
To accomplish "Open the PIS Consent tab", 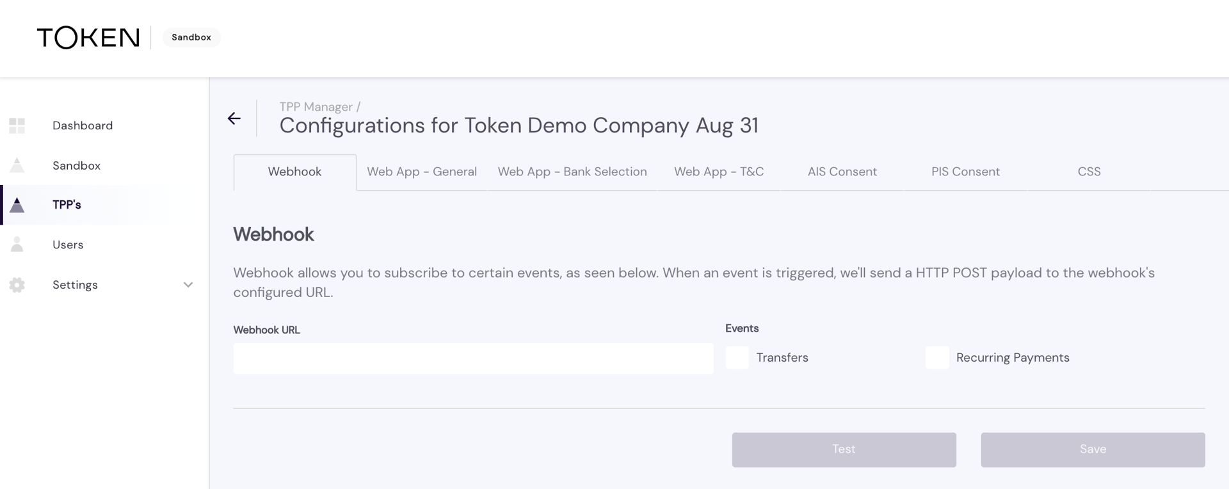I will click(x=965, y=172).
